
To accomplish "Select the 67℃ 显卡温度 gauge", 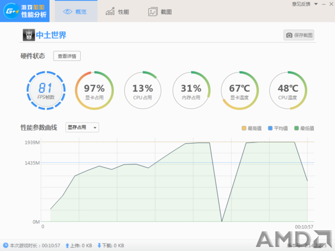I will click(240, 91).
